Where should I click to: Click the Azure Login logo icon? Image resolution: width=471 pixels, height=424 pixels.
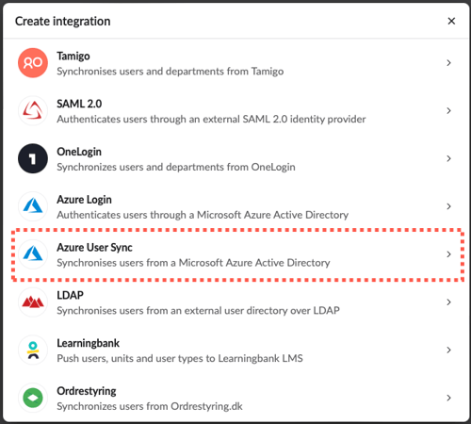click(x=33, y=206)
